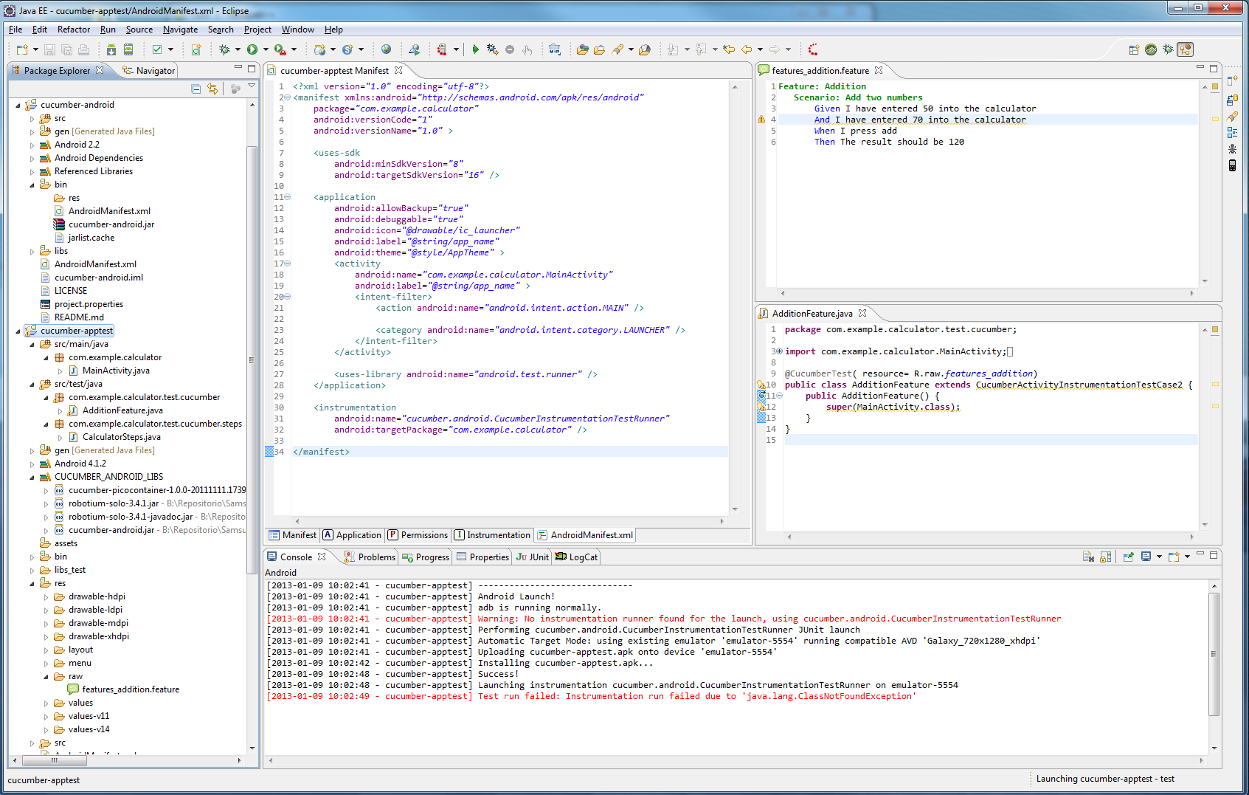Close the features_addition.feature editor tab
The width and height of the screenshot is (1249, 795).
click(879, 70)
